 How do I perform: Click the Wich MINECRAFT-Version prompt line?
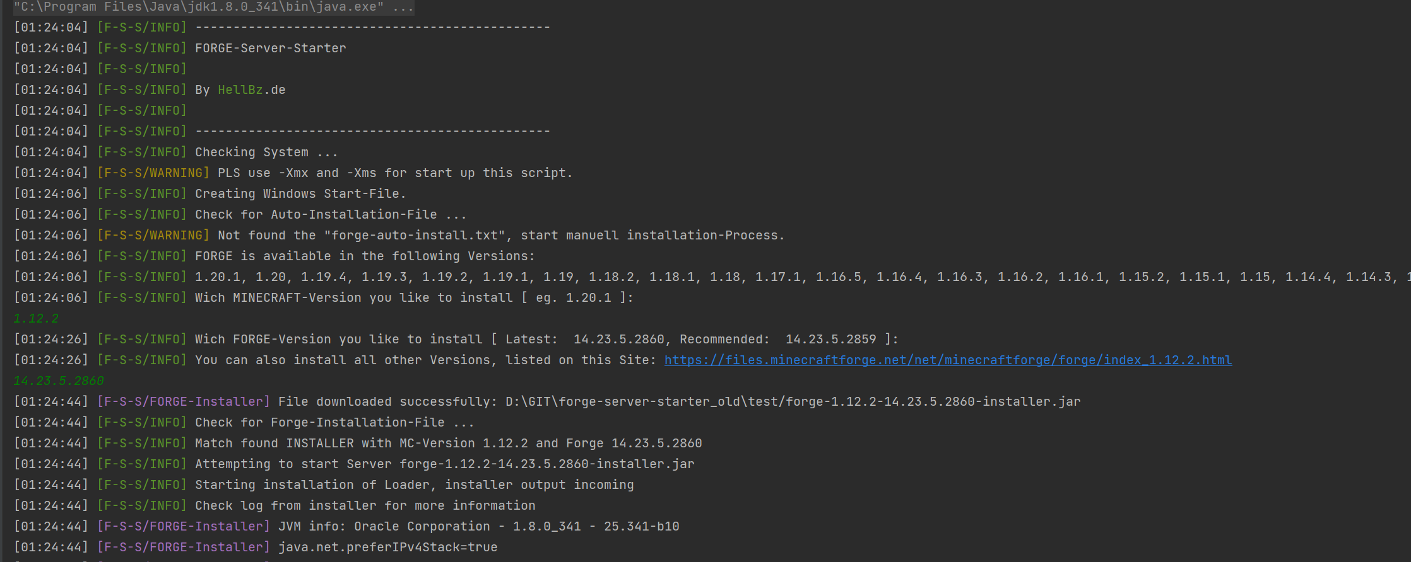coord(413,297)
